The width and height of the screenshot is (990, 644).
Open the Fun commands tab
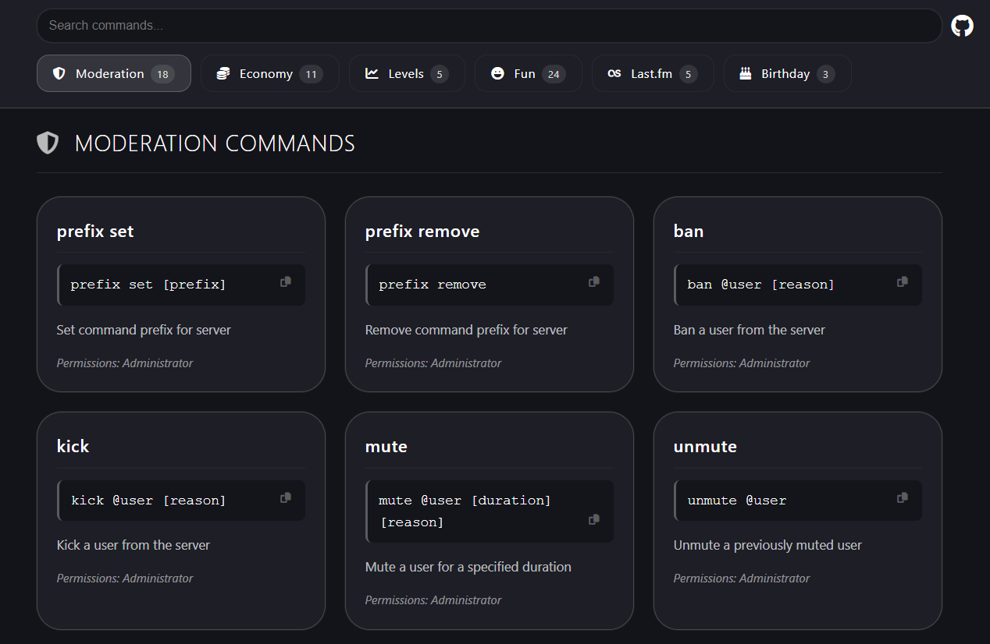tap(529, 73)
